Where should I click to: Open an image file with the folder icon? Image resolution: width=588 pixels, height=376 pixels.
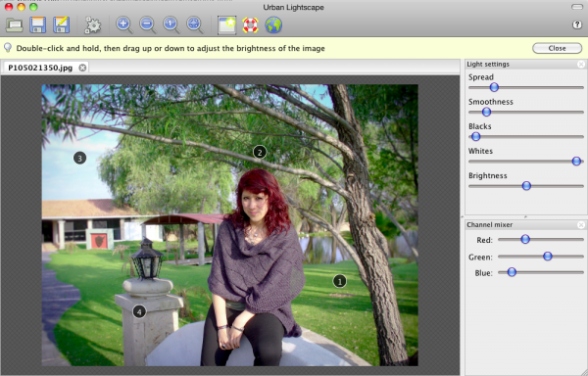pyautogui.click(x=15, y=25)
